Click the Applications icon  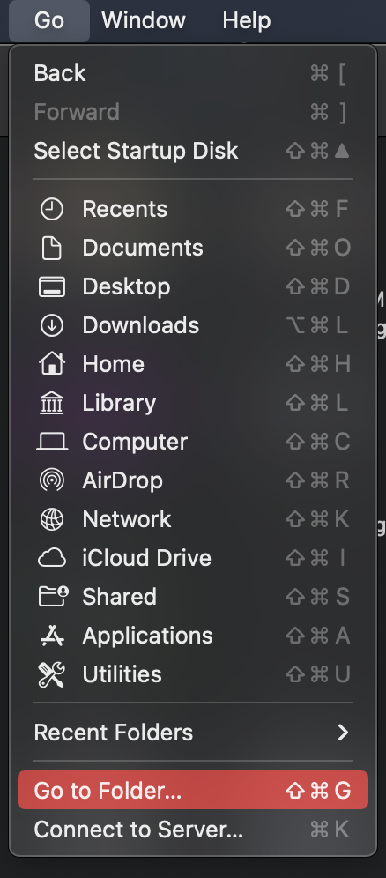tap(51, 636)
